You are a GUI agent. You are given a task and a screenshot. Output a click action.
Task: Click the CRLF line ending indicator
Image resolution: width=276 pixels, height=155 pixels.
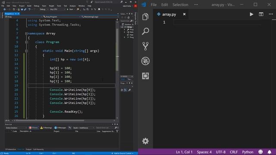234,152
